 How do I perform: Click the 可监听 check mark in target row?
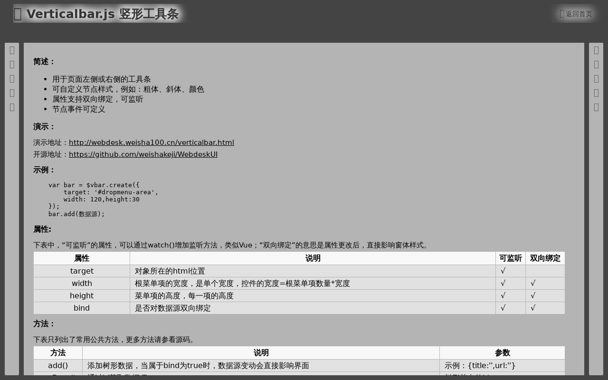tap(503, 271)
